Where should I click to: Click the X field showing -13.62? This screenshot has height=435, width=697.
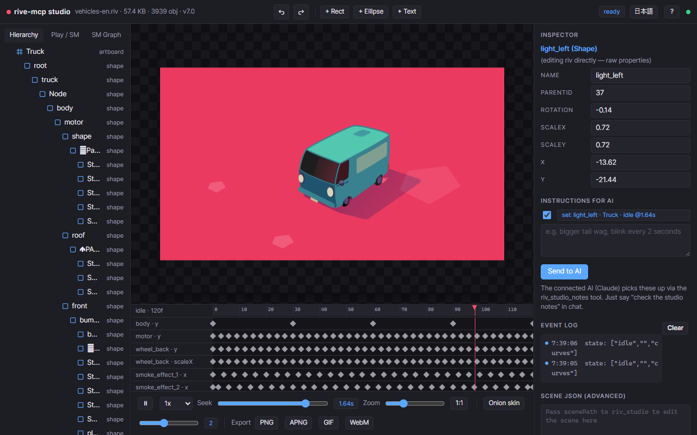coord(640,163)
